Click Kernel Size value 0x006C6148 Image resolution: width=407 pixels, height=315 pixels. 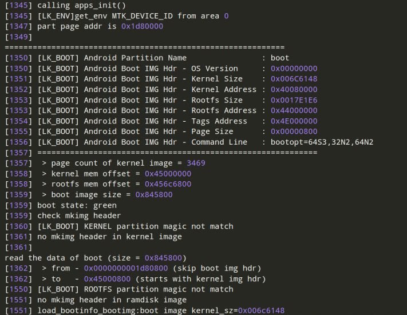tap(294, 79)
